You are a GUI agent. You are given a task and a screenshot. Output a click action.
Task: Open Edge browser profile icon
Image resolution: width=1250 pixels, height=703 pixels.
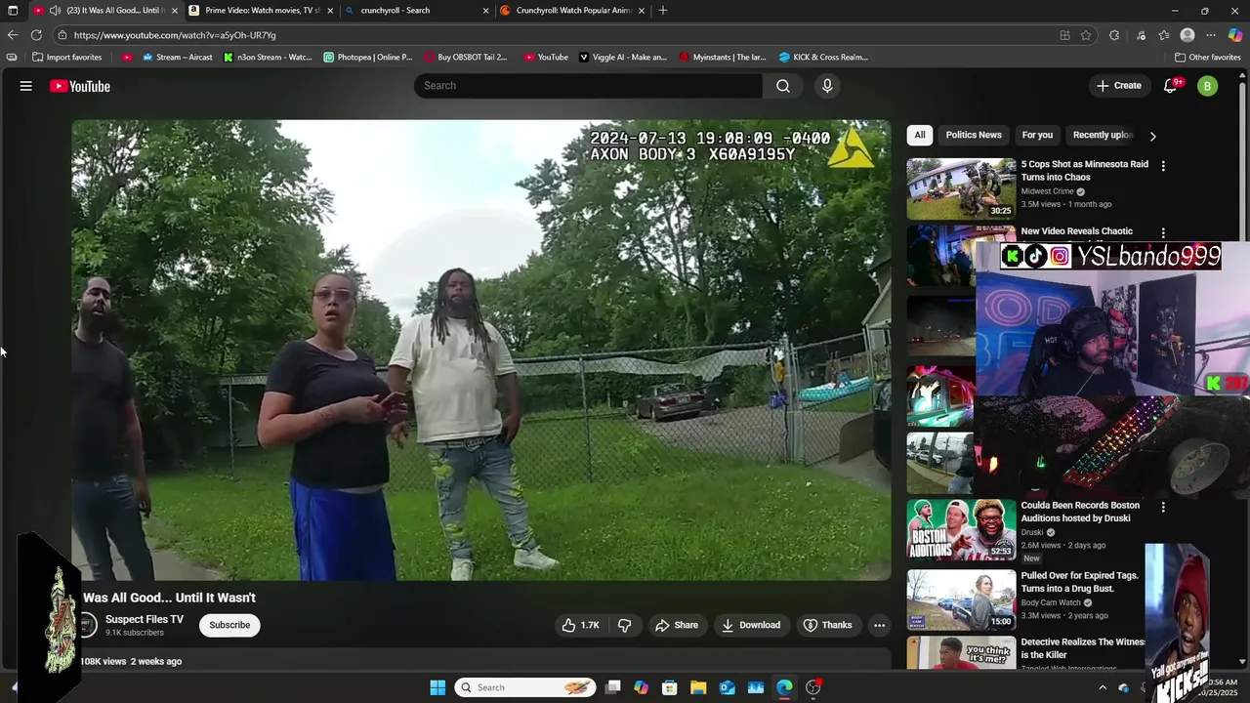tap(1187, 35)
